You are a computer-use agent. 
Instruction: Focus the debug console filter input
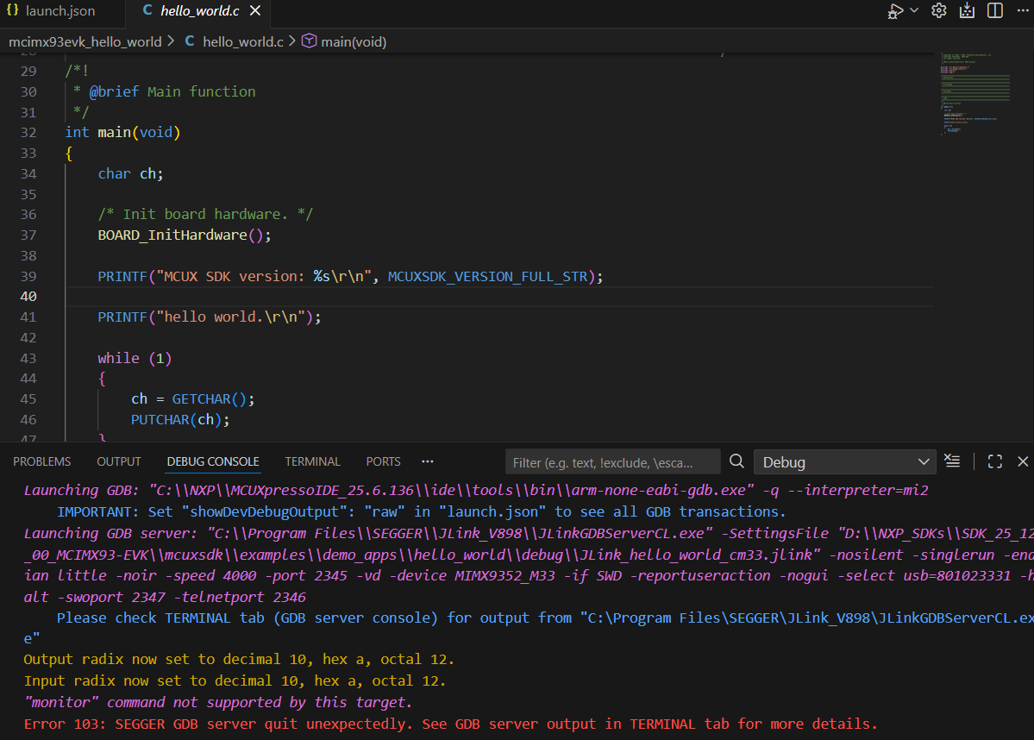[612, 462]
